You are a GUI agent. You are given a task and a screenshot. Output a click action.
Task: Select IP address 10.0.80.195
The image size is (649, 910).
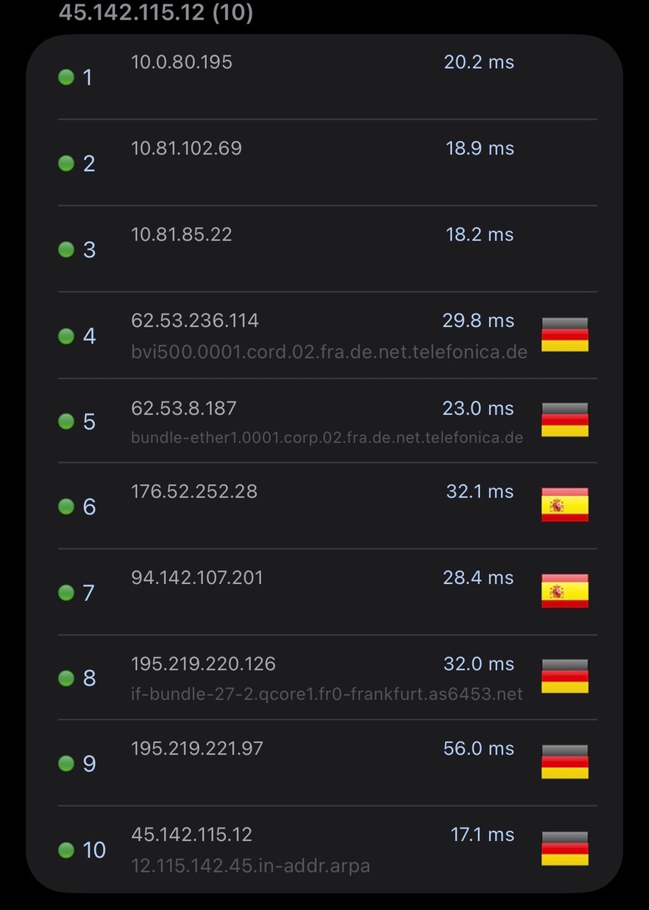(x=182, y=62)
